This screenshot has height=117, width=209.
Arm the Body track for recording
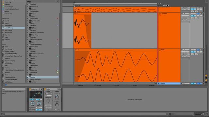pyautogui.click(x=201, y=50)
